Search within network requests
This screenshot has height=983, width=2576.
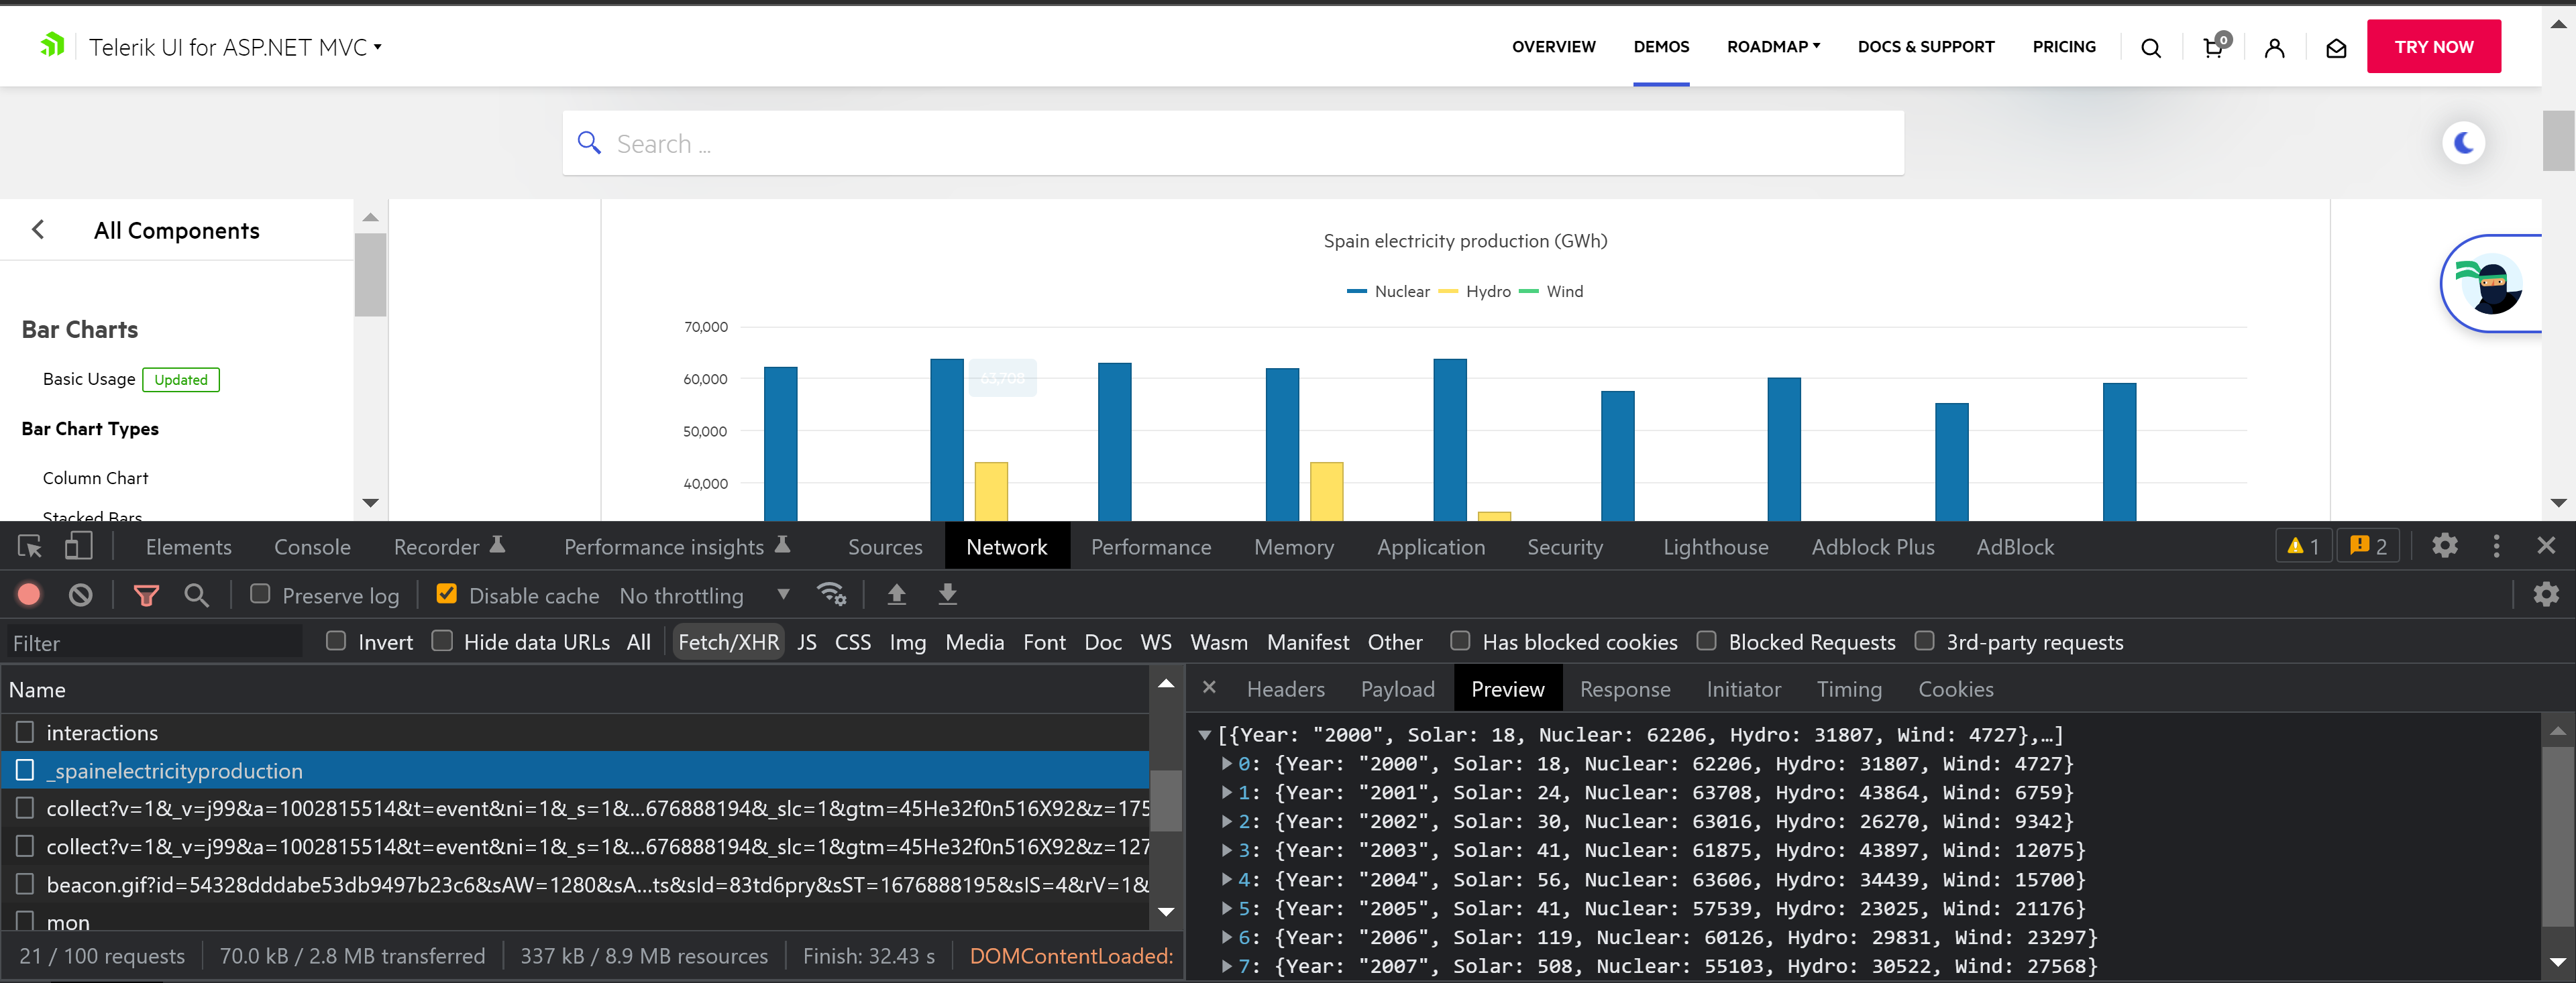pyautogui.click(x=196, y=594)
